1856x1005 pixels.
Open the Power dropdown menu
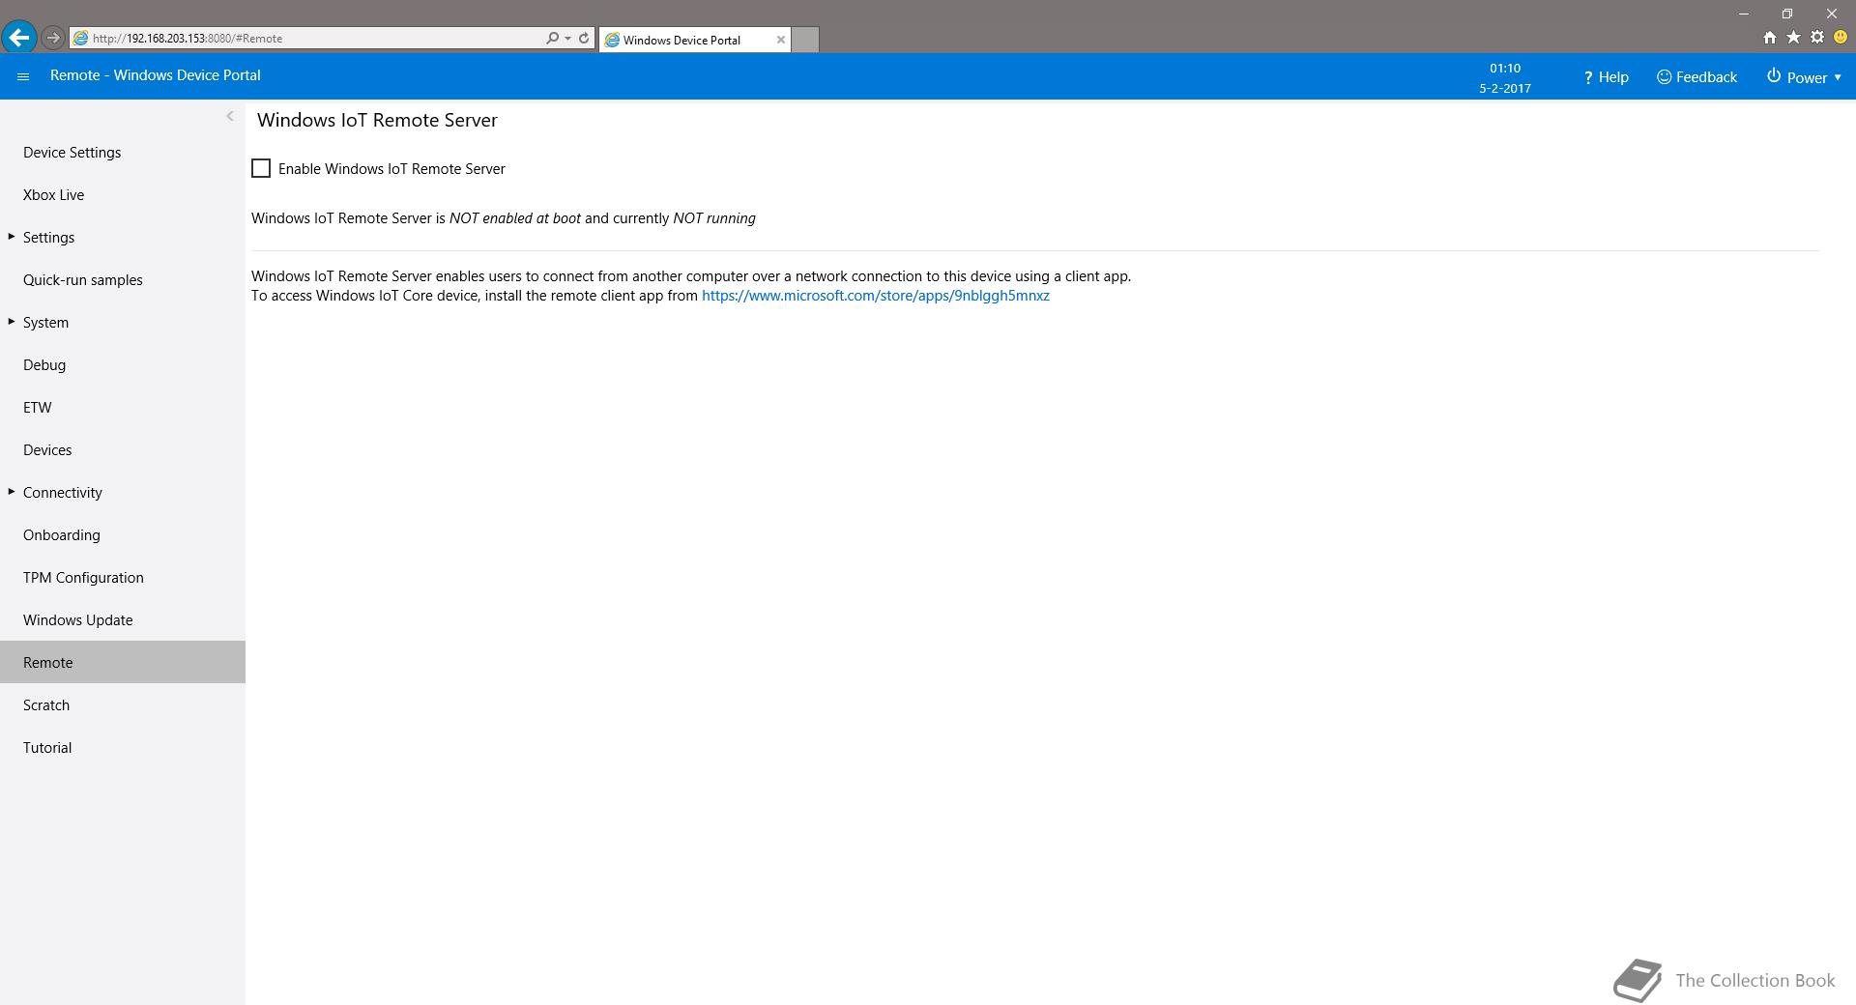coord(1804,77)
